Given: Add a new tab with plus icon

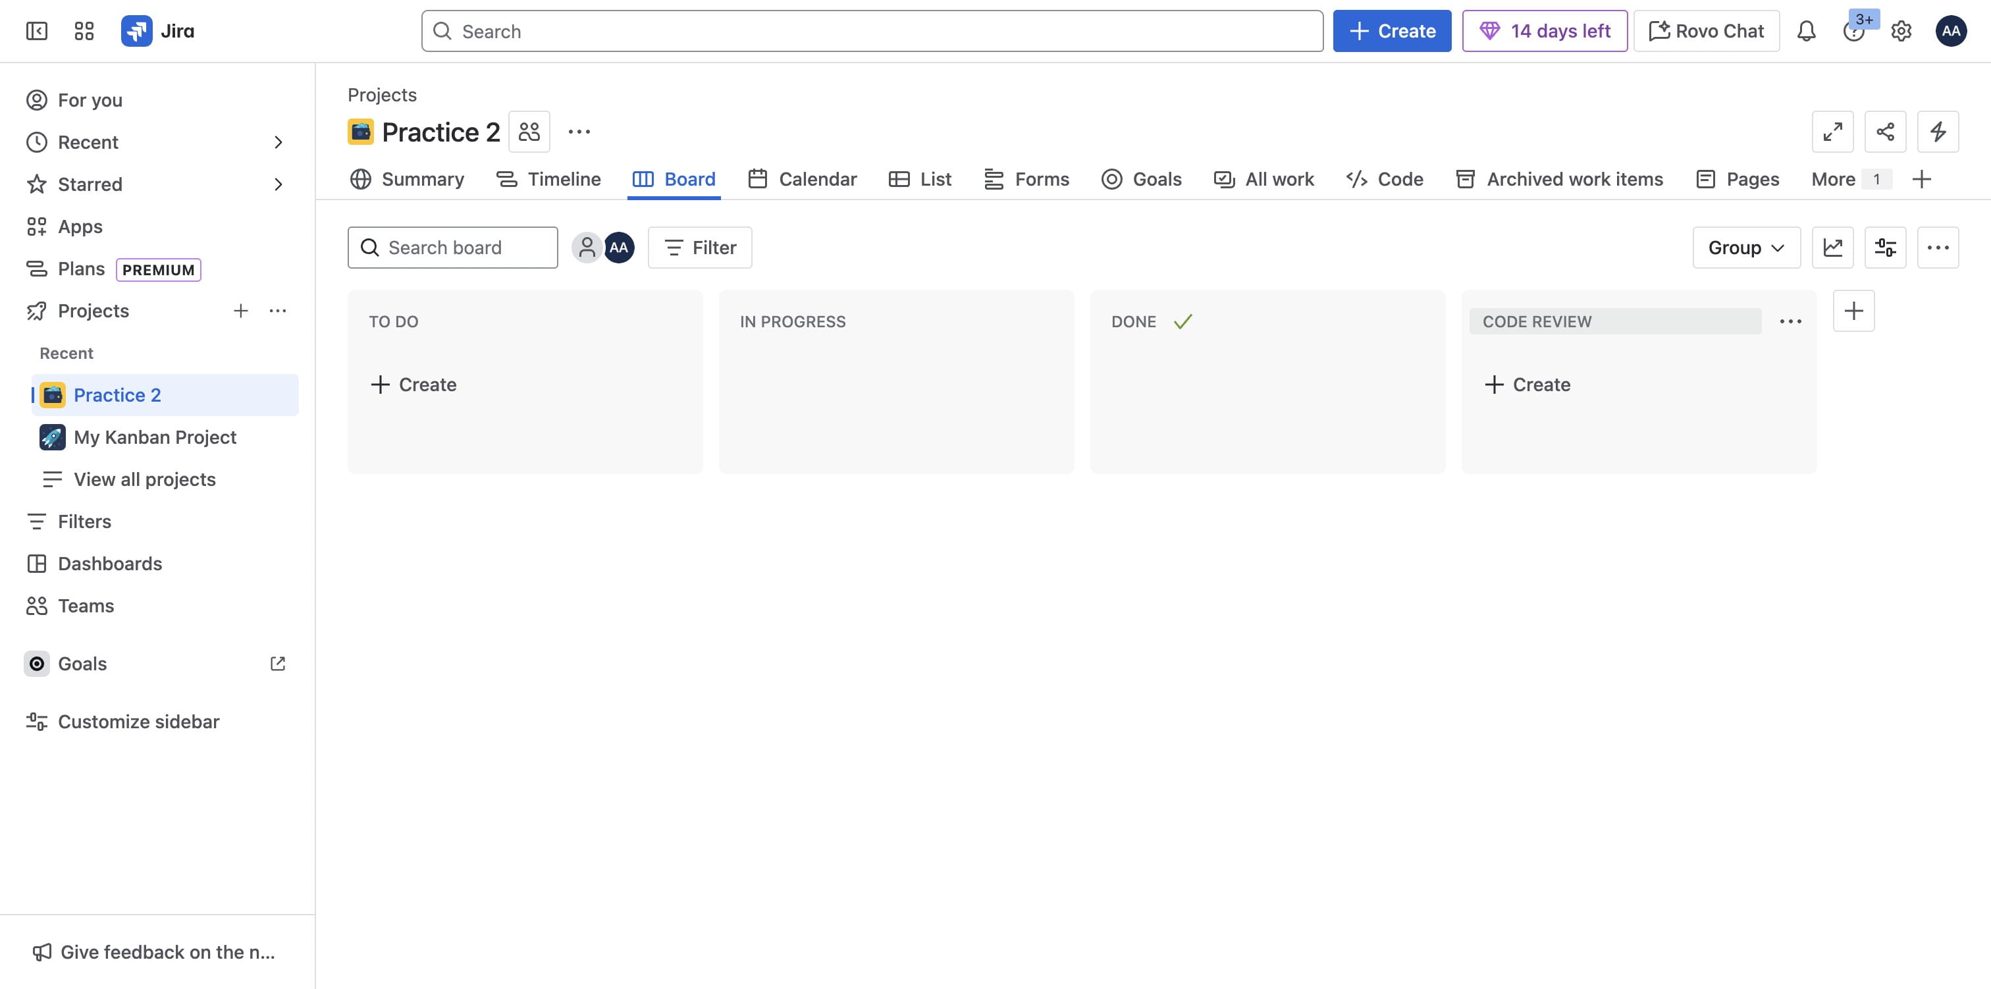Looking at the screenshot, I should click(x=1921, y=179).
